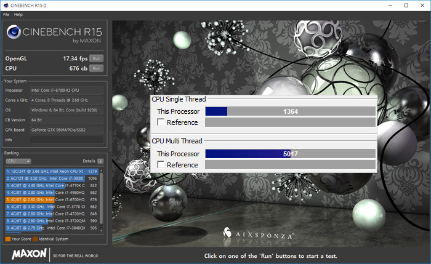Enable the Single Thread Reference checkbox
This screenshot has height=264, width=431.
coord(161,122)
